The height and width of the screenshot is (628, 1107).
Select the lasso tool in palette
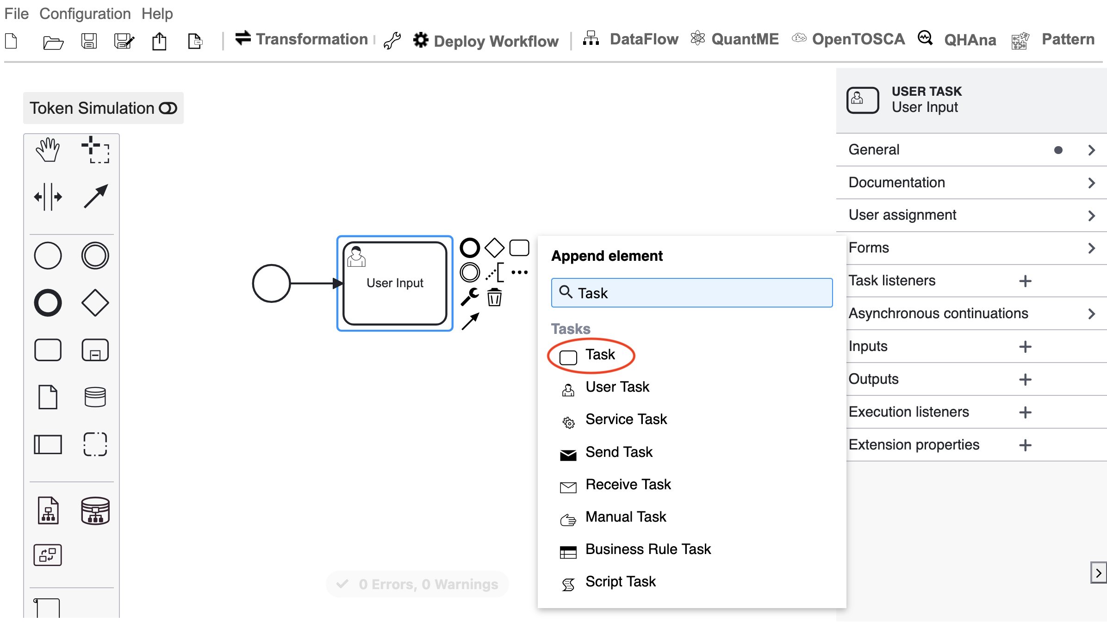click(95, 150)
